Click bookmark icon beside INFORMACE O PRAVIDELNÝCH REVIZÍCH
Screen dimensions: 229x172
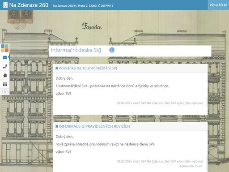click(x=57, y=126)
